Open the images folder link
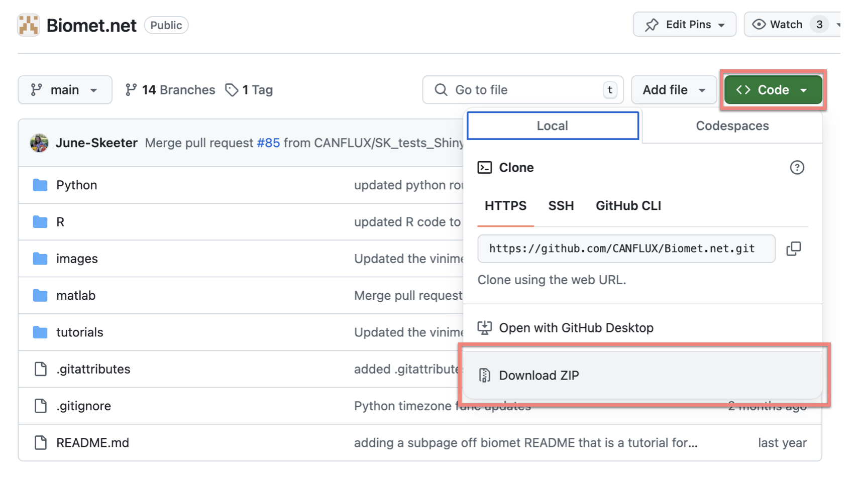The image size is (863, 479). [x=77, y=259]
